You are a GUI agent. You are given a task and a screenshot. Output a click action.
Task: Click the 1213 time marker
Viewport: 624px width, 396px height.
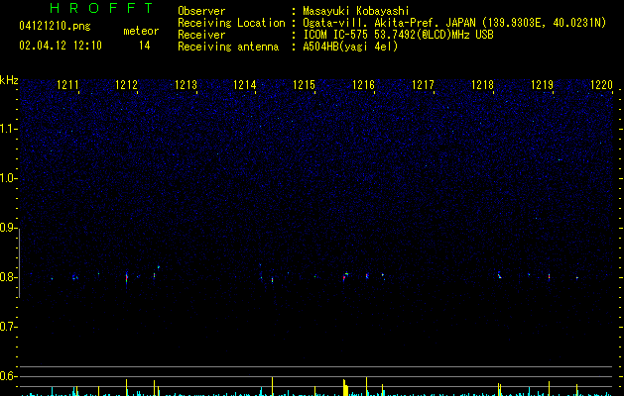click(x=186, y=85)
